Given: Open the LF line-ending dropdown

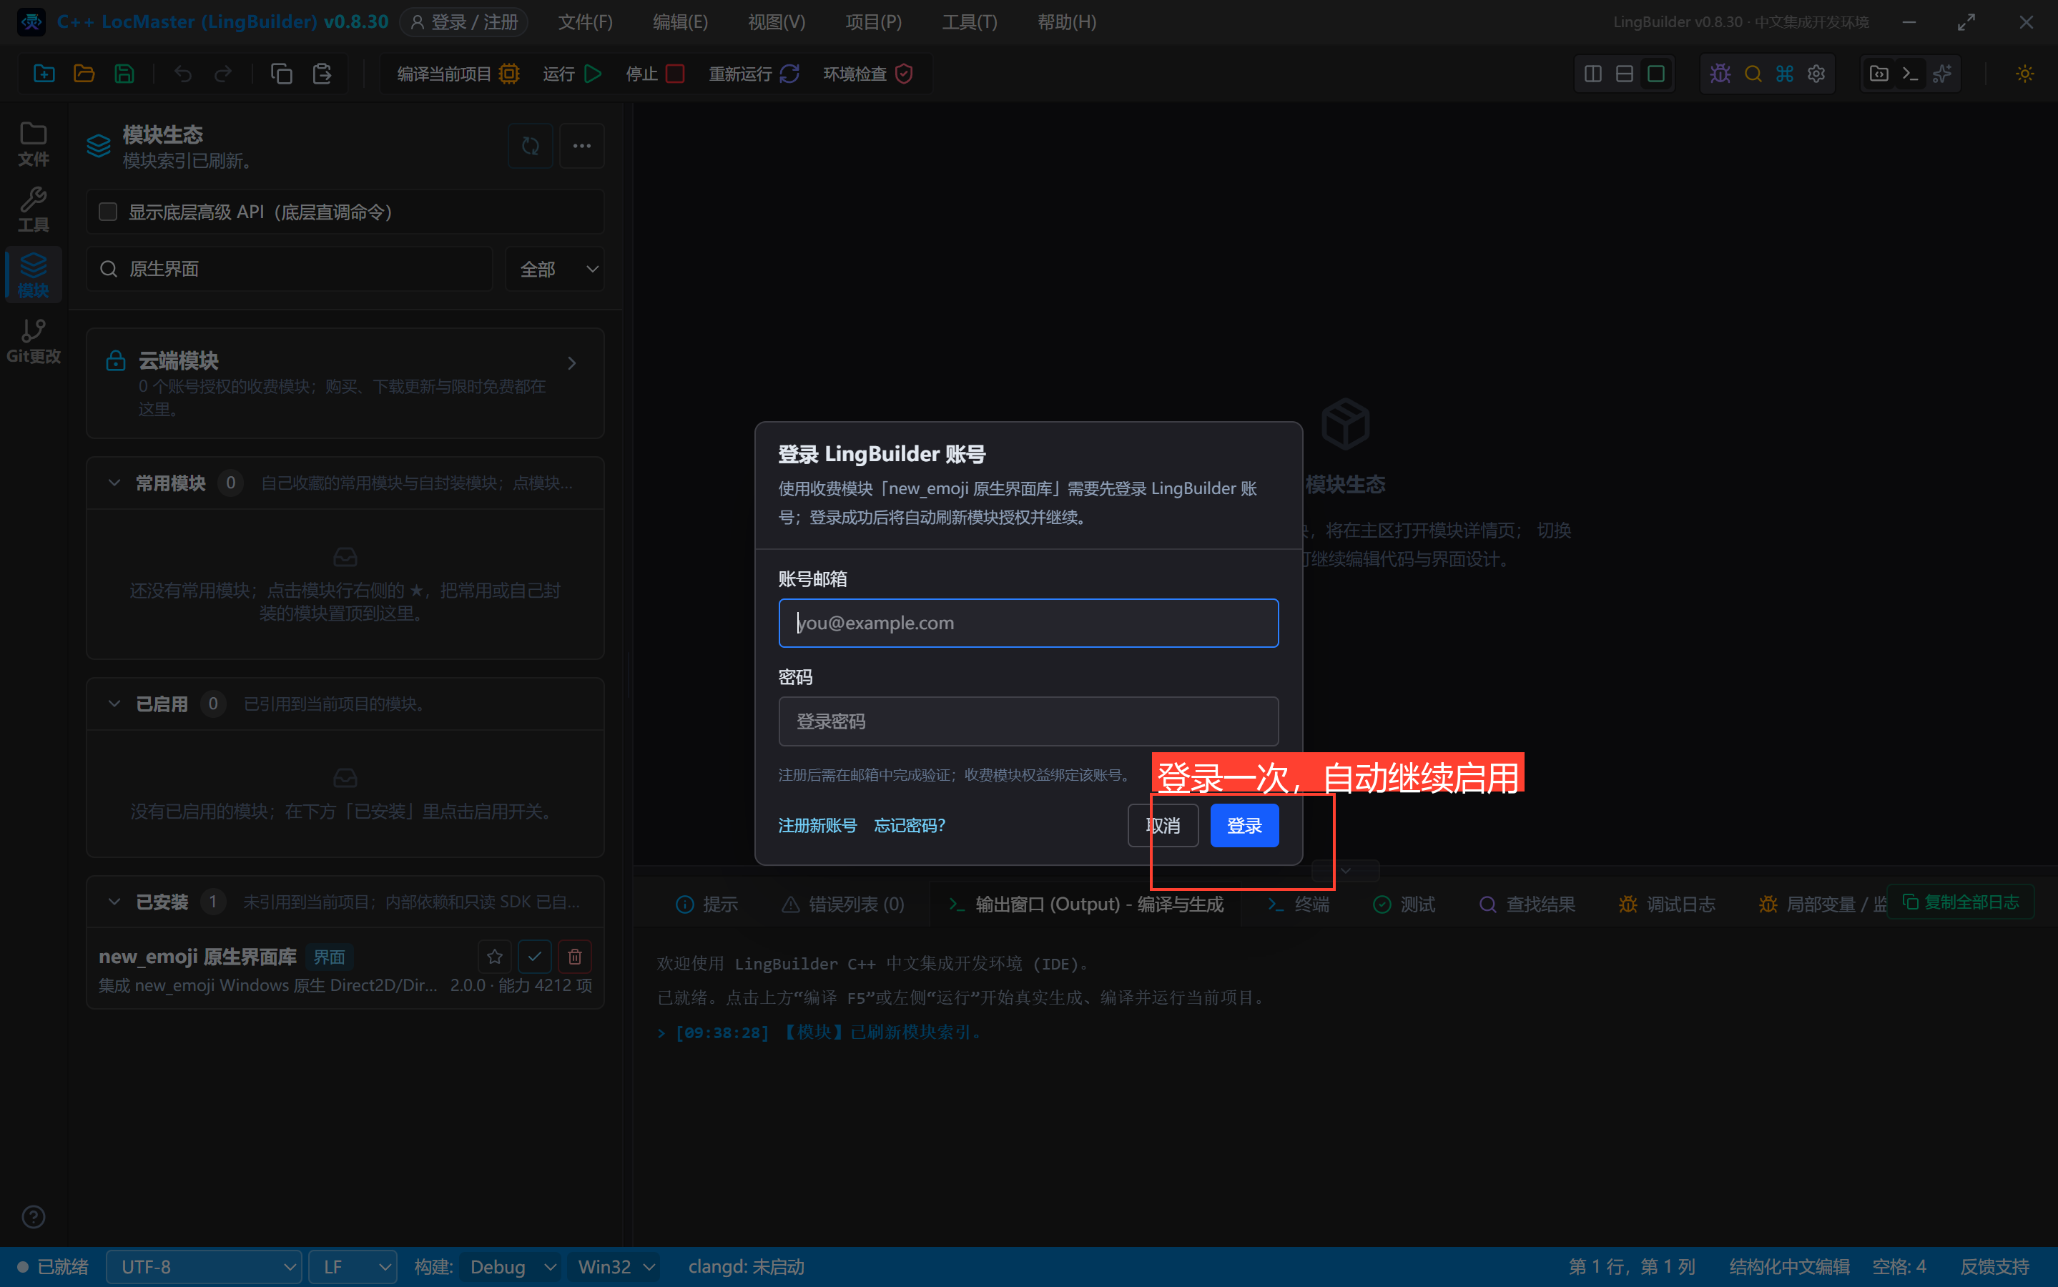Looking at the screenshot, I should tap(353, 1266).
